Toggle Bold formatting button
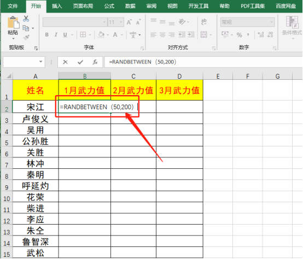Viewport: 303px width, 259px height. point(47,35)
